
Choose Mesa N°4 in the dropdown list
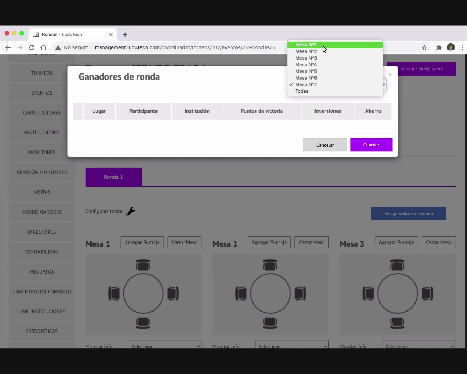pos(306,65)
